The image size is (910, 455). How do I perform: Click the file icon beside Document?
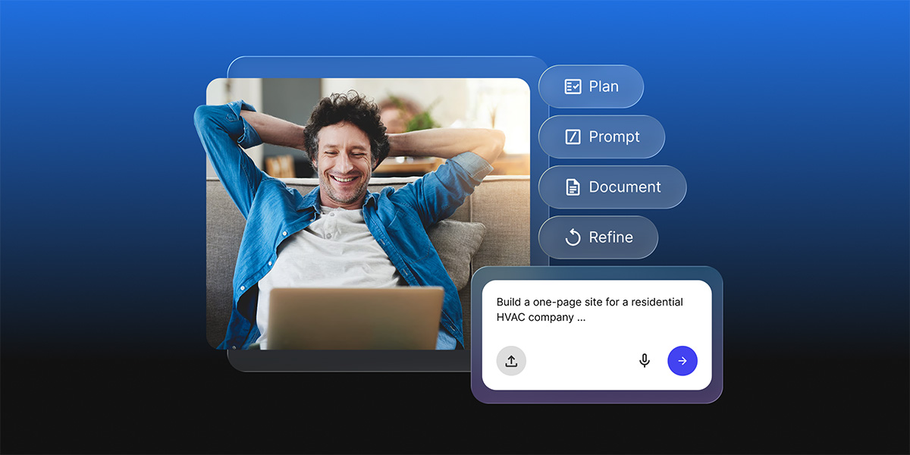click(573, 187)
